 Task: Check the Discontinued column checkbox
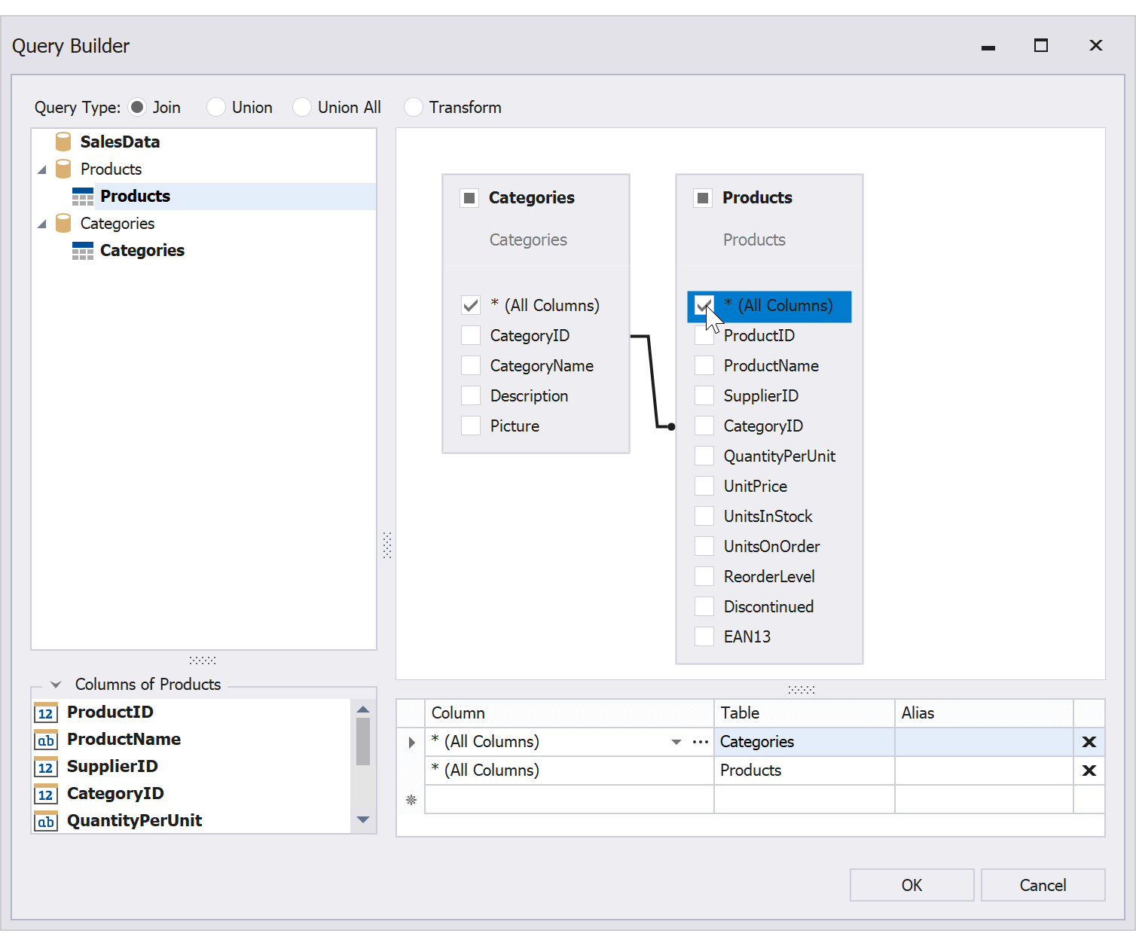pos(704,606)
